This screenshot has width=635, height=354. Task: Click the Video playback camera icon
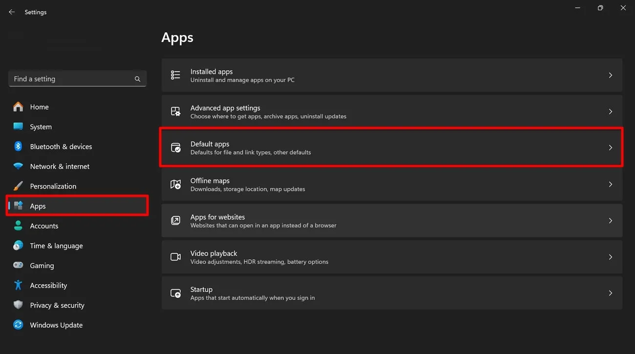pyautogui.click(x=175, y=257)
